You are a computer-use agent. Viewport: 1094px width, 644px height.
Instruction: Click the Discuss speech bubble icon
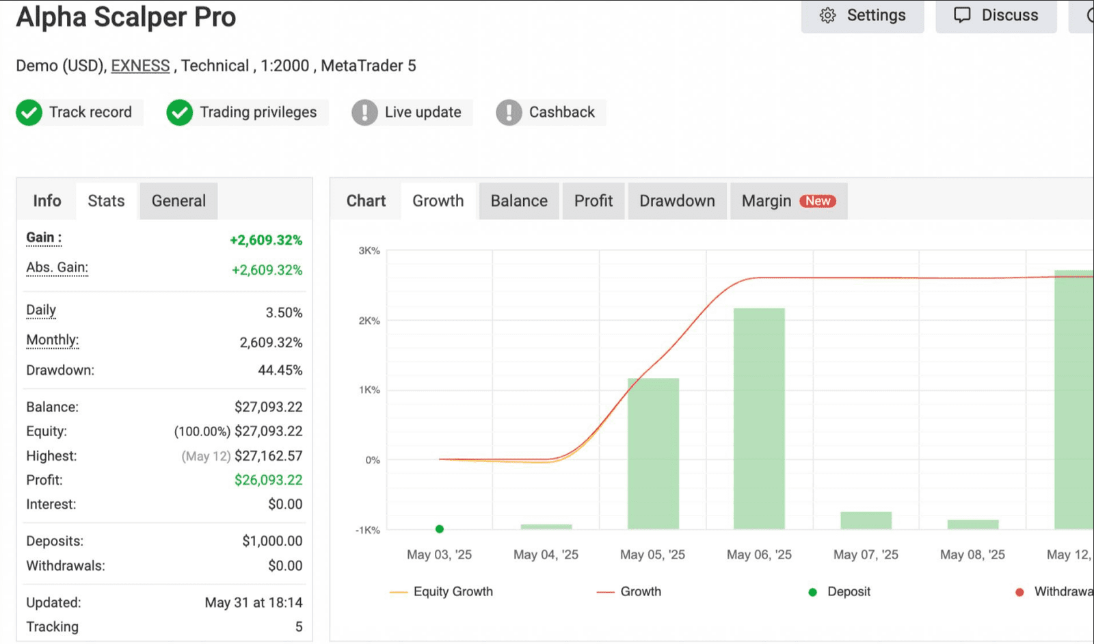(962, 15)
